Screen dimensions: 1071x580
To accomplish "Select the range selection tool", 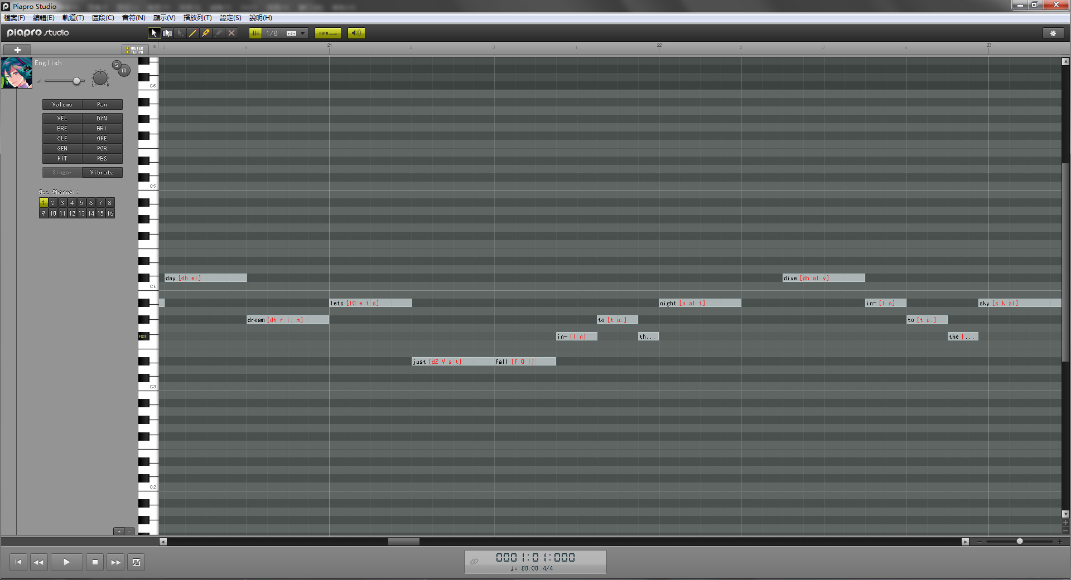I will (167, 33).
